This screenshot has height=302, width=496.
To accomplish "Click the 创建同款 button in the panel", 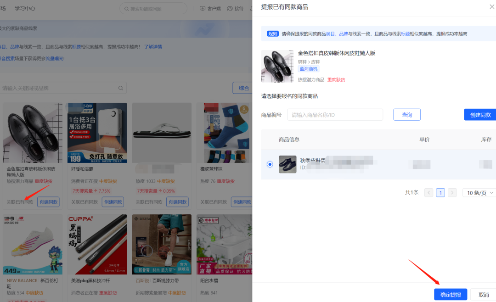I will 480,114.
